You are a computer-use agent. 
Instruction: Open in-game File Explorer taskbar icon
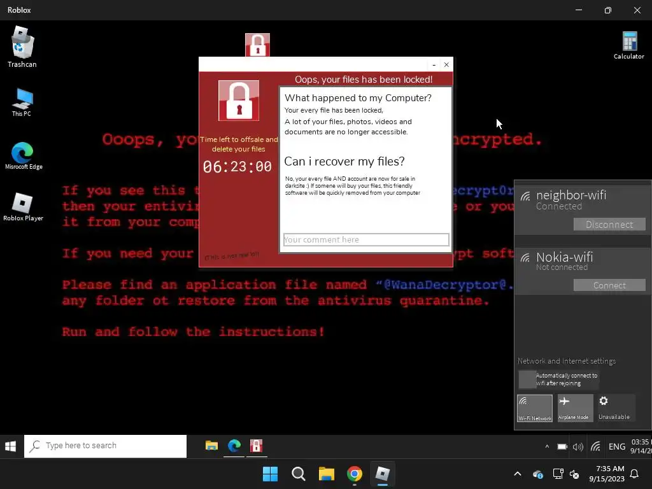(211, 446)
